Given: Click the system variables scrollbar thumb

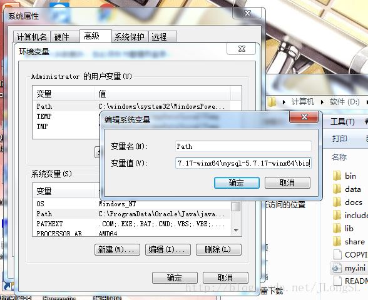Looking at the screenshot, I should click(235, 207).
